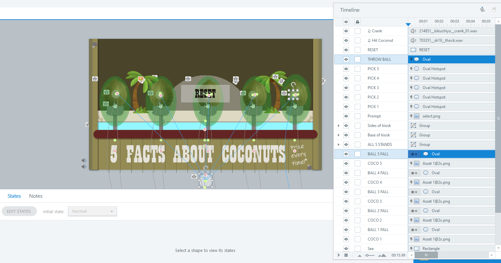The height and width of the screenshot is (263, 501).
Task: Hide the THROW BALL layer
Action: 346,59
